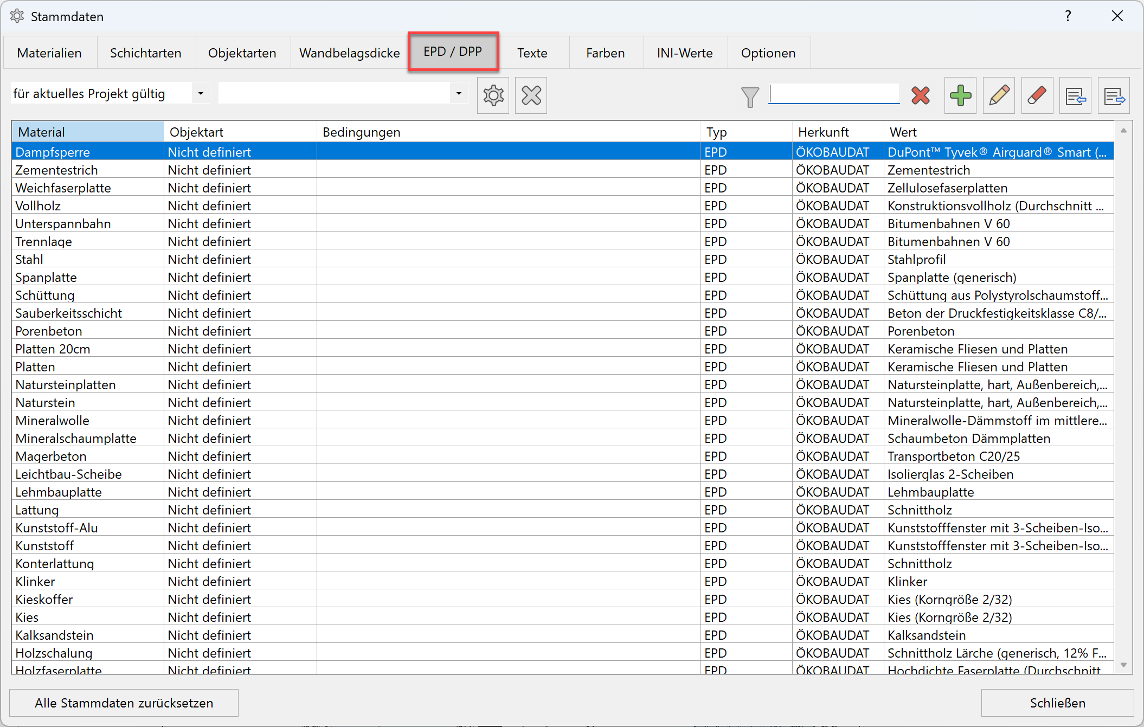This screenshot has width=1144, height=727.
Task: Click into the filter text field
Action: [834, 93]
